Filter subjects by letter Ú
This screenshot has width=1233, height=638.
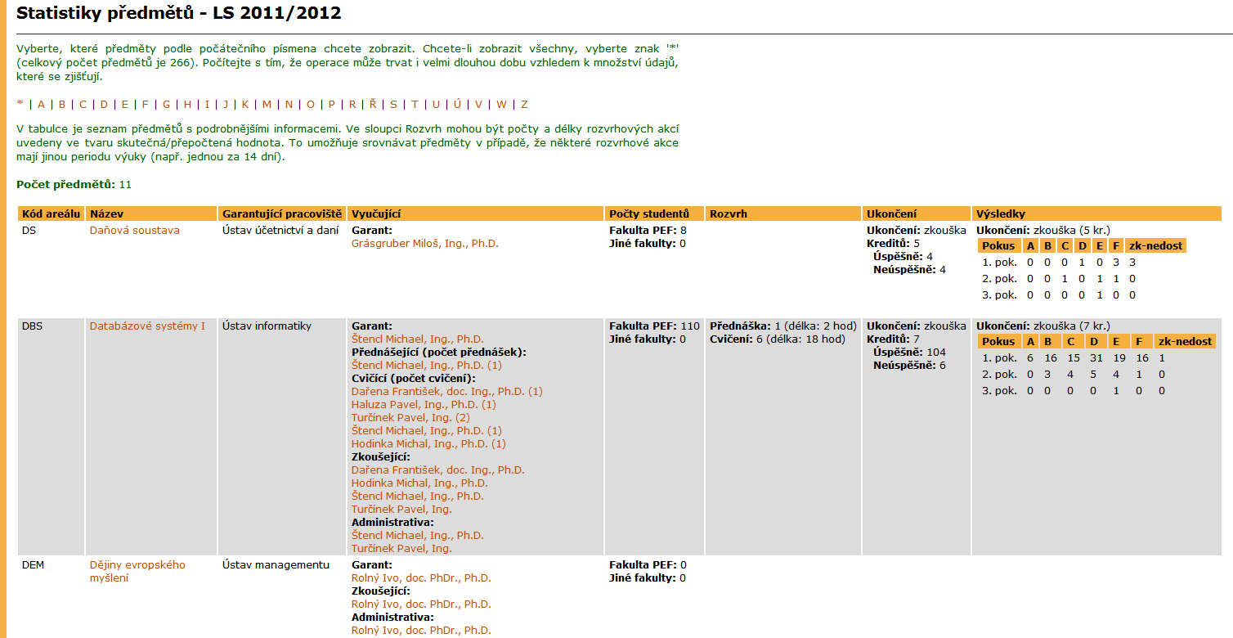click(x=457, y=104)
